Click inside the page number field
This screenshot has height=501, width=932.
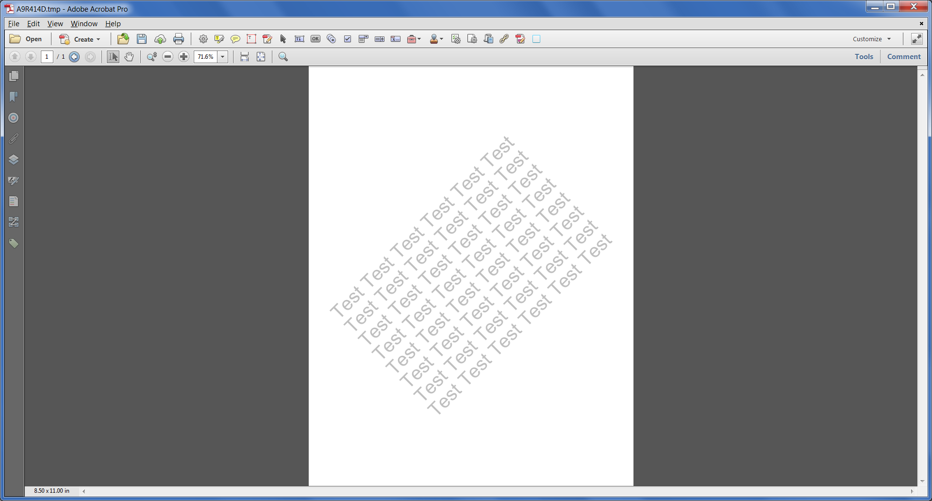[47, 57]
